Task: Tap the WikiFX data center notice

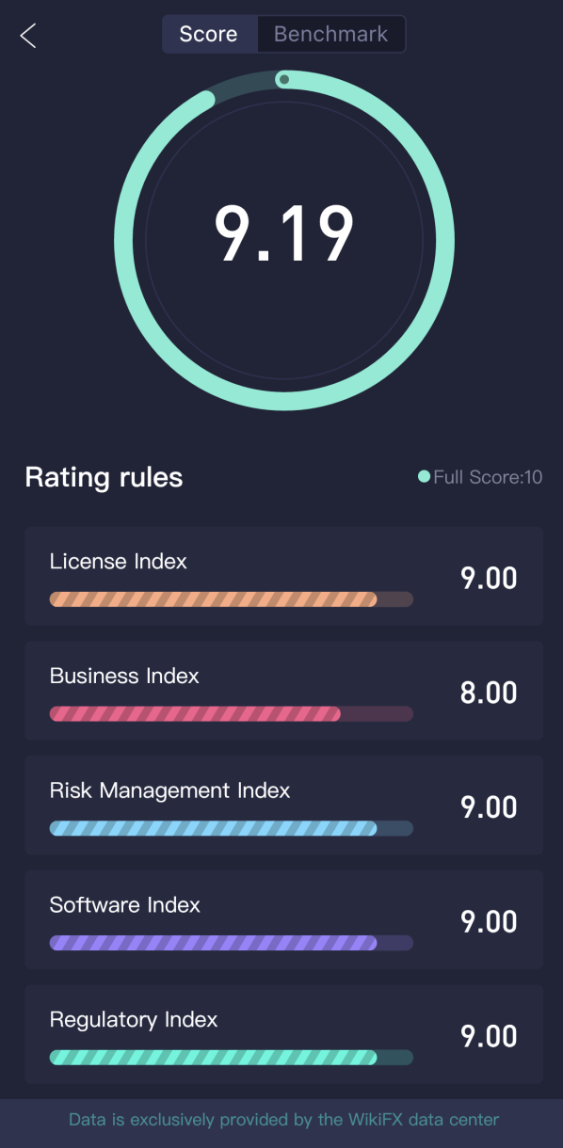Action: click(283, 1120)
